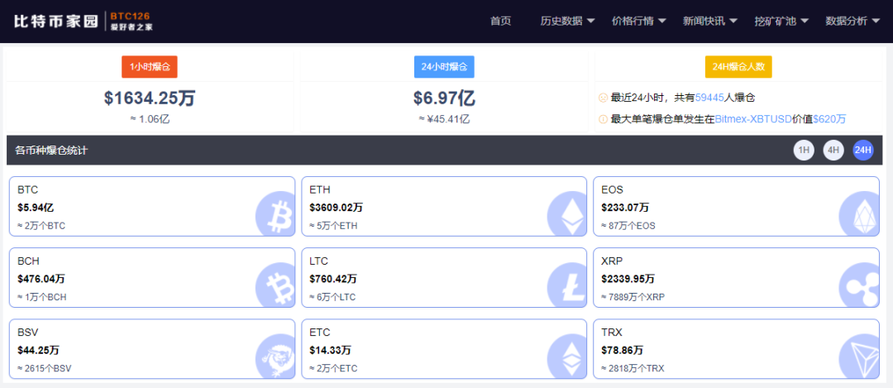Open the 历史数据 menu label
The image size is (893, 388).
coord(561,21)
